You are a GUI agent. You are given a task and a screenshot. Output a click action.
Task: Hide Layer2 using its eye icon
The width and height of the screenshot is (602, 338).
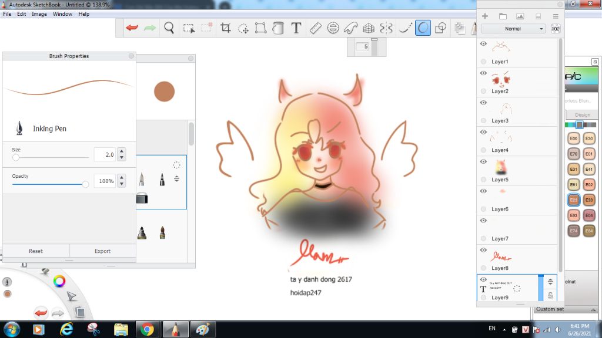(483, 73)
